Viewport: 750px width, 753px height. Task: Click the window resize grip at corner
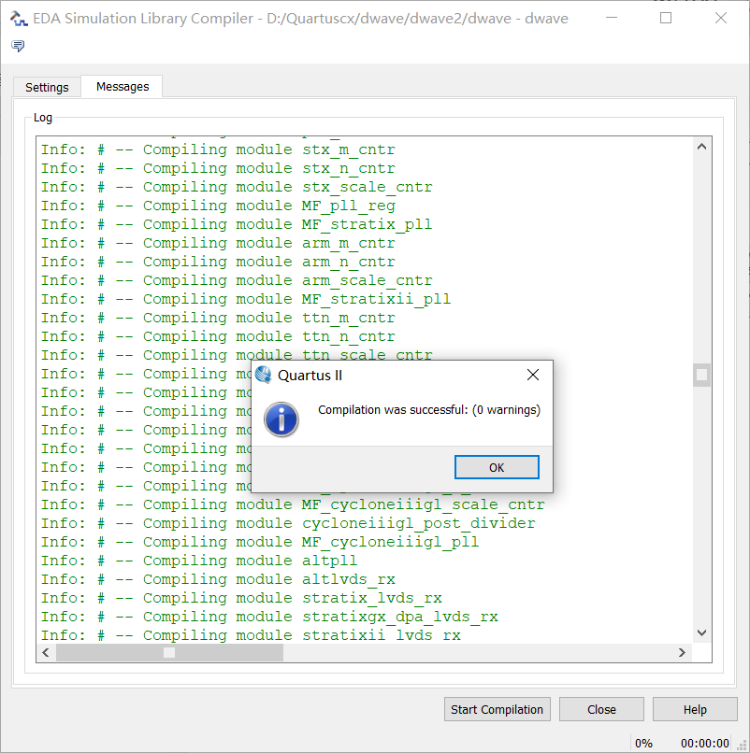742,745
